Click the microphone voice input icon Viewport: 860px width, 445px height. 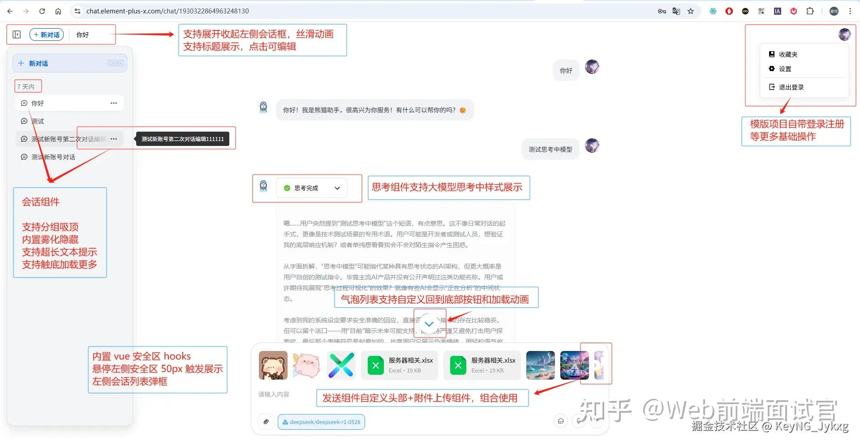(578, 421)
